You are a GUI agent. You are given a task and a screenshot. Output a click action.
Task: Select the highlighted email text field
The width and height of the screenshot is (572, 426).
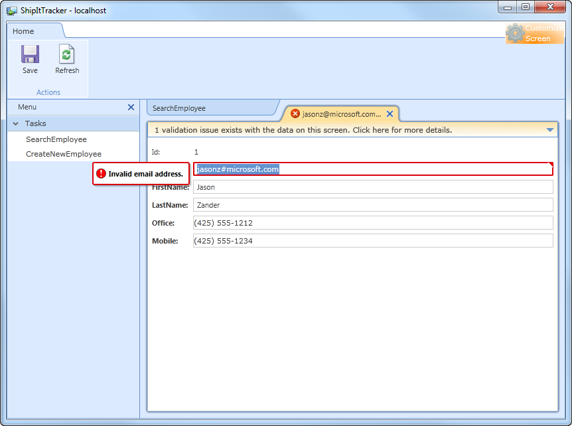(372, 169)
